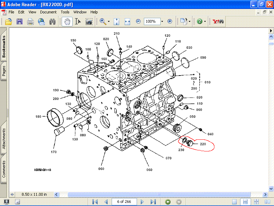
Task: Select the Hand tool
Action: pyautogui.click(x=67, y=22)
